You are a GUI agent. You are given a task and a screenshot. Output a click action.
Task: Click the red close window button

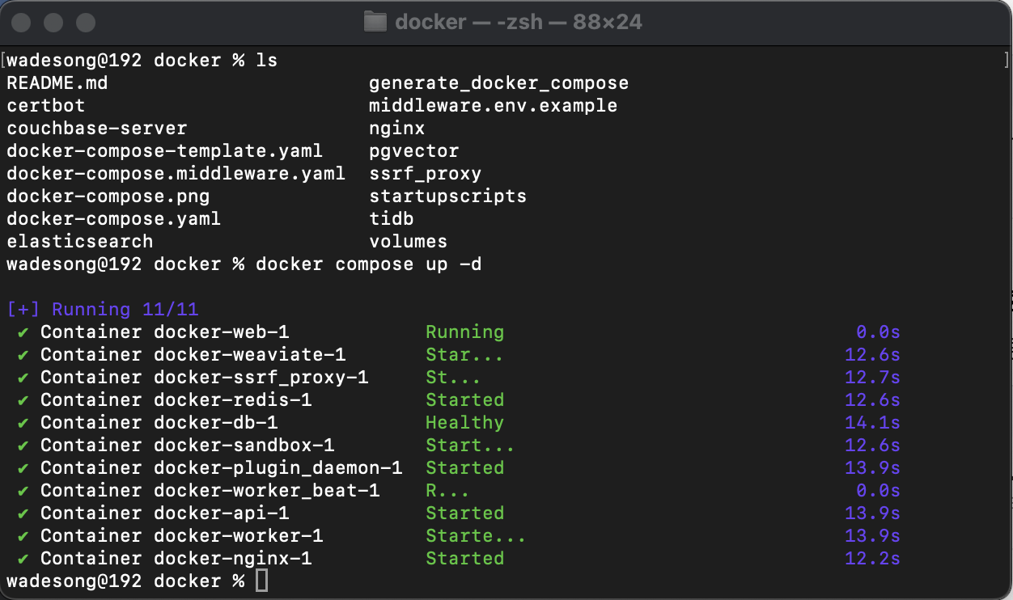tap(22, 22)
